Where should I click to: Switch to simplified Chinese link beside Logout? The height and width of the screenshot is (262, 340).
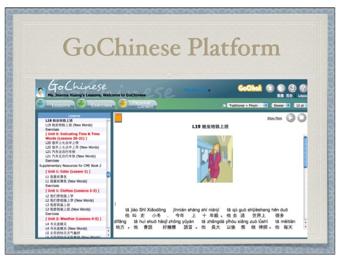point(289,96)
